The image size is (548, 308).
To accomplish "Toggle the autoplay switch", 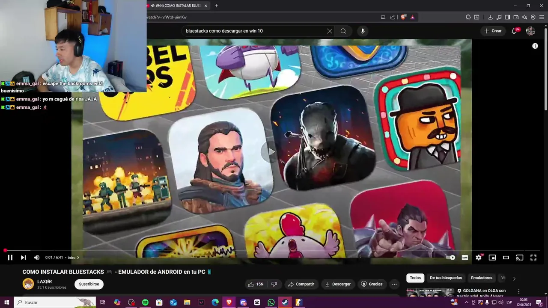I will coord(451,258).
